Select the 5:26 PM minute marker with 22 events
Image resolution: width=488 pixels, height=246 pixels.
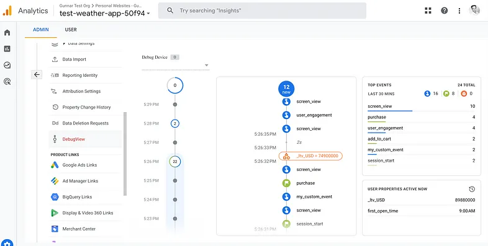point(175,162)
